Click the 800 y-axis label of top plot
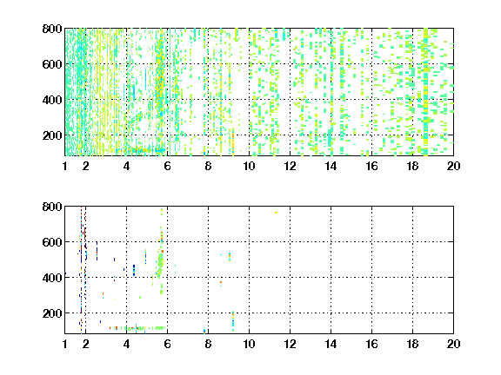 coord(52,29)
